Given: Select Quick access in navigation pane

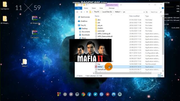Looking at the screenshot, I should click(x=85, y=17).
